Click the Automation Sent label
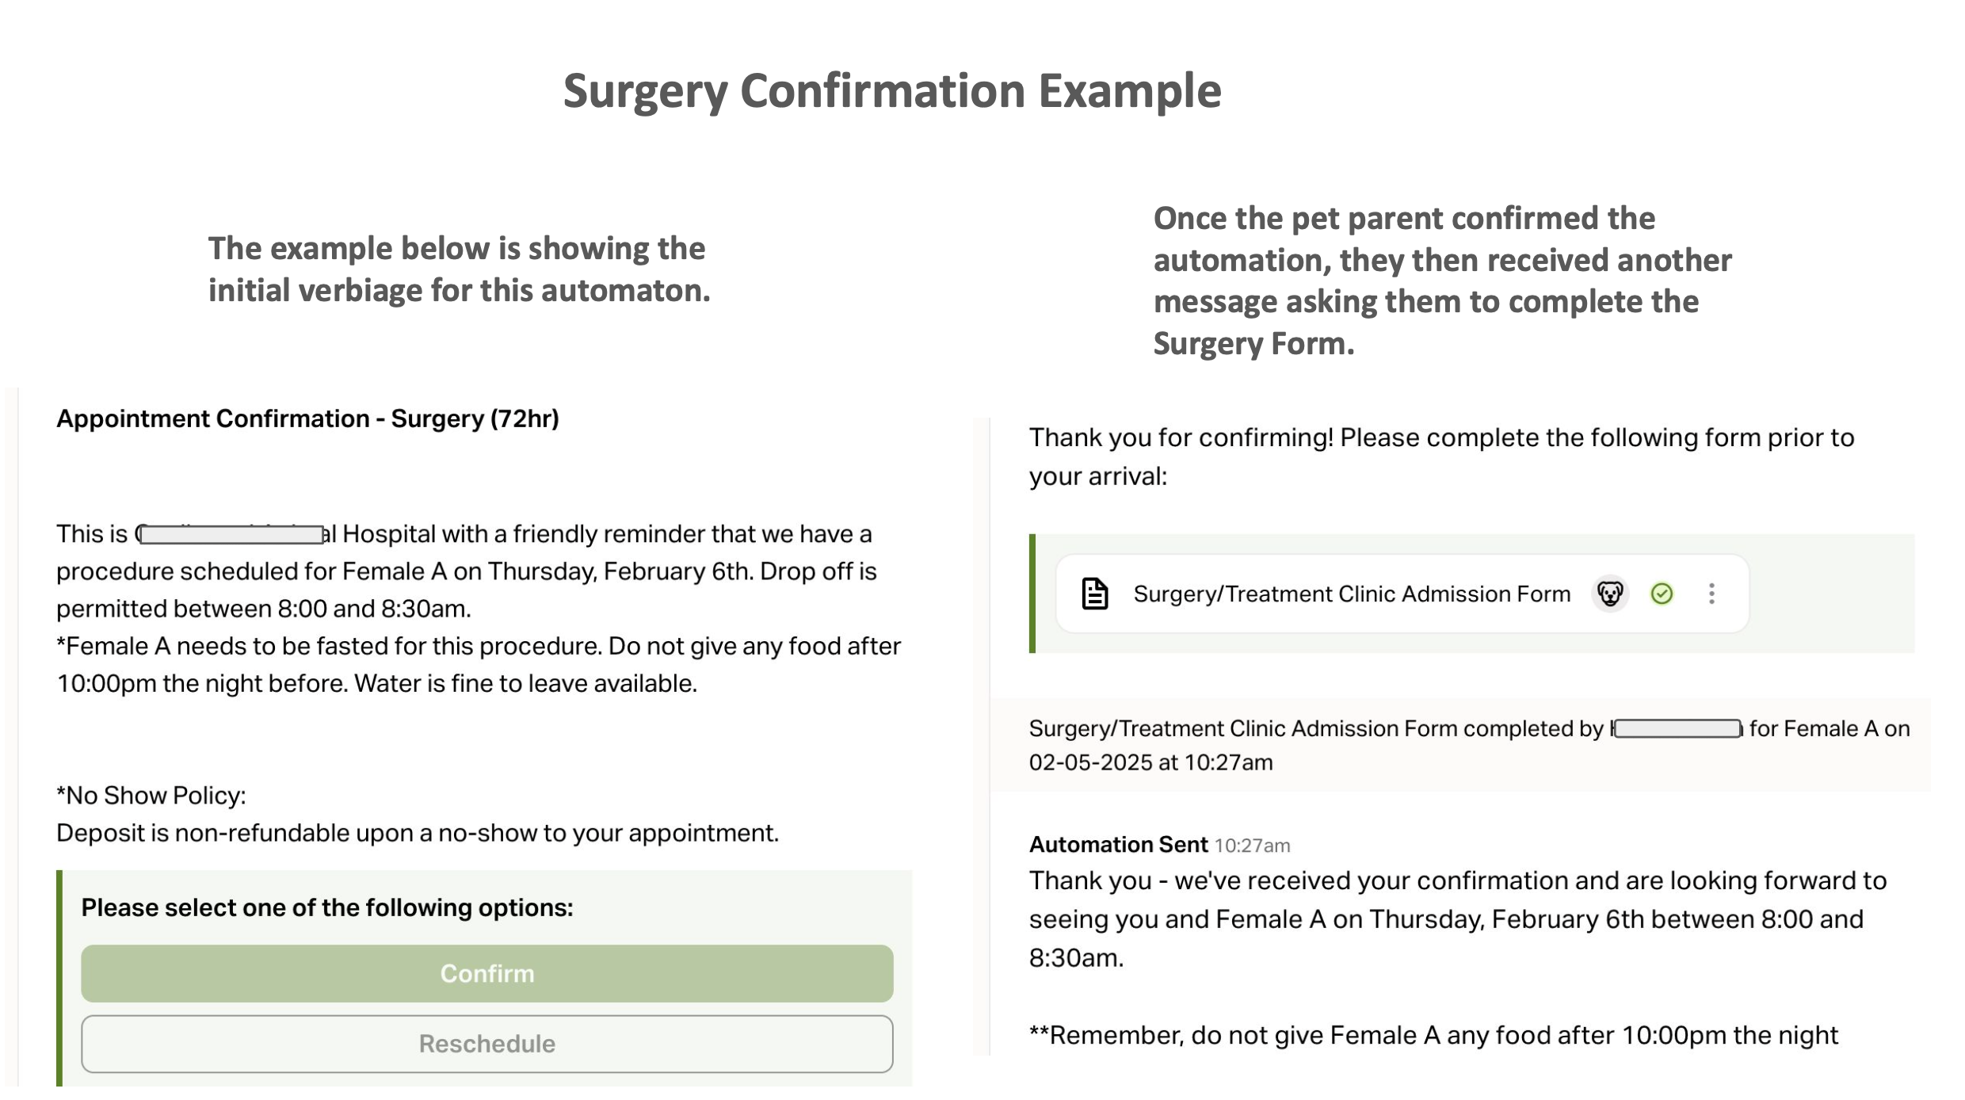This screenshot has height=1100, width=1965. pos(1118,845)
